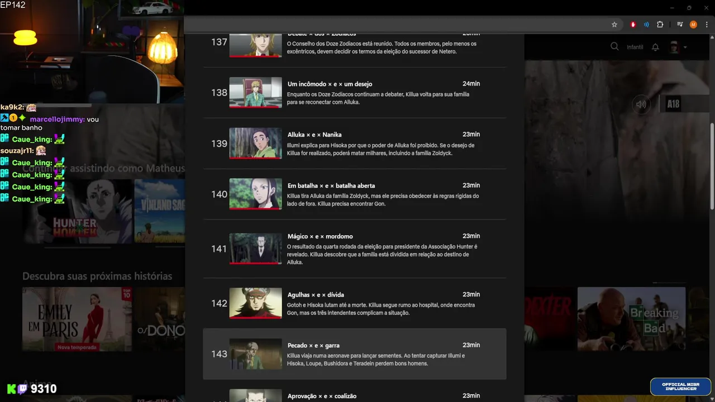Viewport: 715px width, 402px height.
Task: Click episode number 142
Action: coord(219,304)
